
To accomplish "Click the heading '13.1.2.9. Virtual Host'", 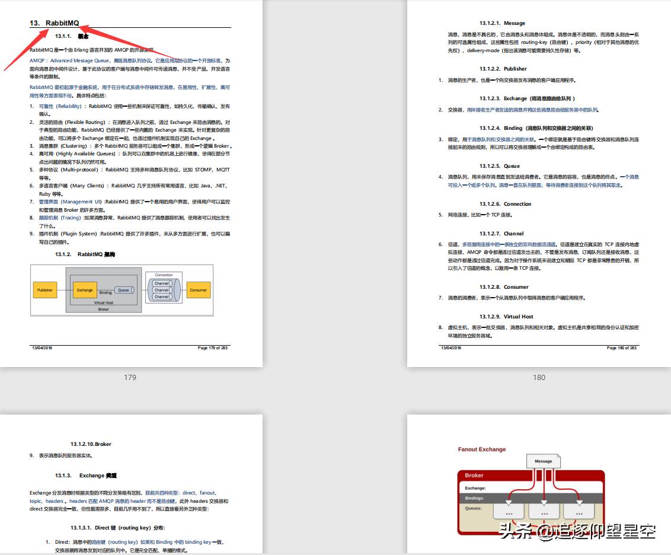I will click(x=506, y=317).
